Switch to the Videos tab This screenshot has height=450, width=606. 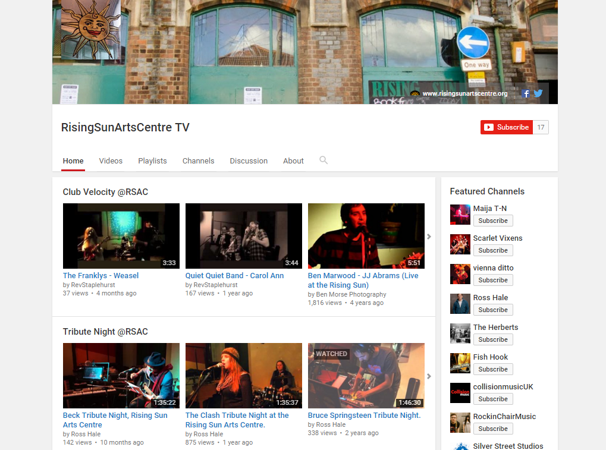[x=111, y=161]
